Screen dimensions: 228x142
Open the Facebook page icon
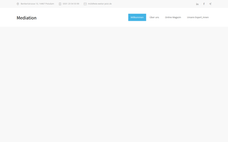pyautogui.click(x=204, y=4)
